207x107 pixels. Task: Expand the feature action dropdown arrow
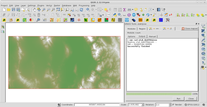(x=96, y=10)
